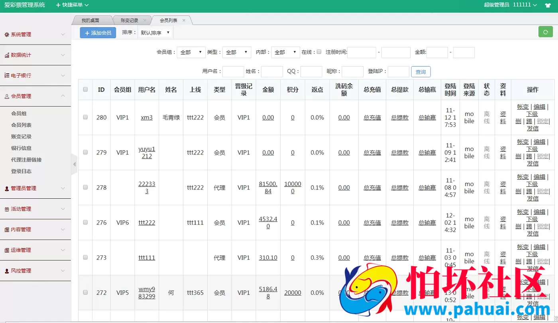Open the xm3 username link
The image size is (558, 323).
(147, 117)
